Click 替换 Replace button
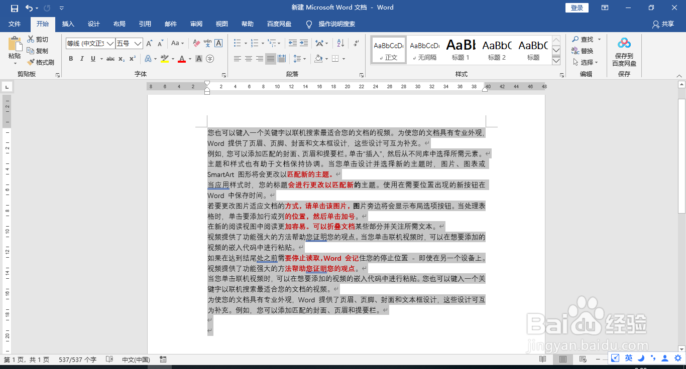Image resolution: width=686 pixels, height=369 pixels. 583,51
